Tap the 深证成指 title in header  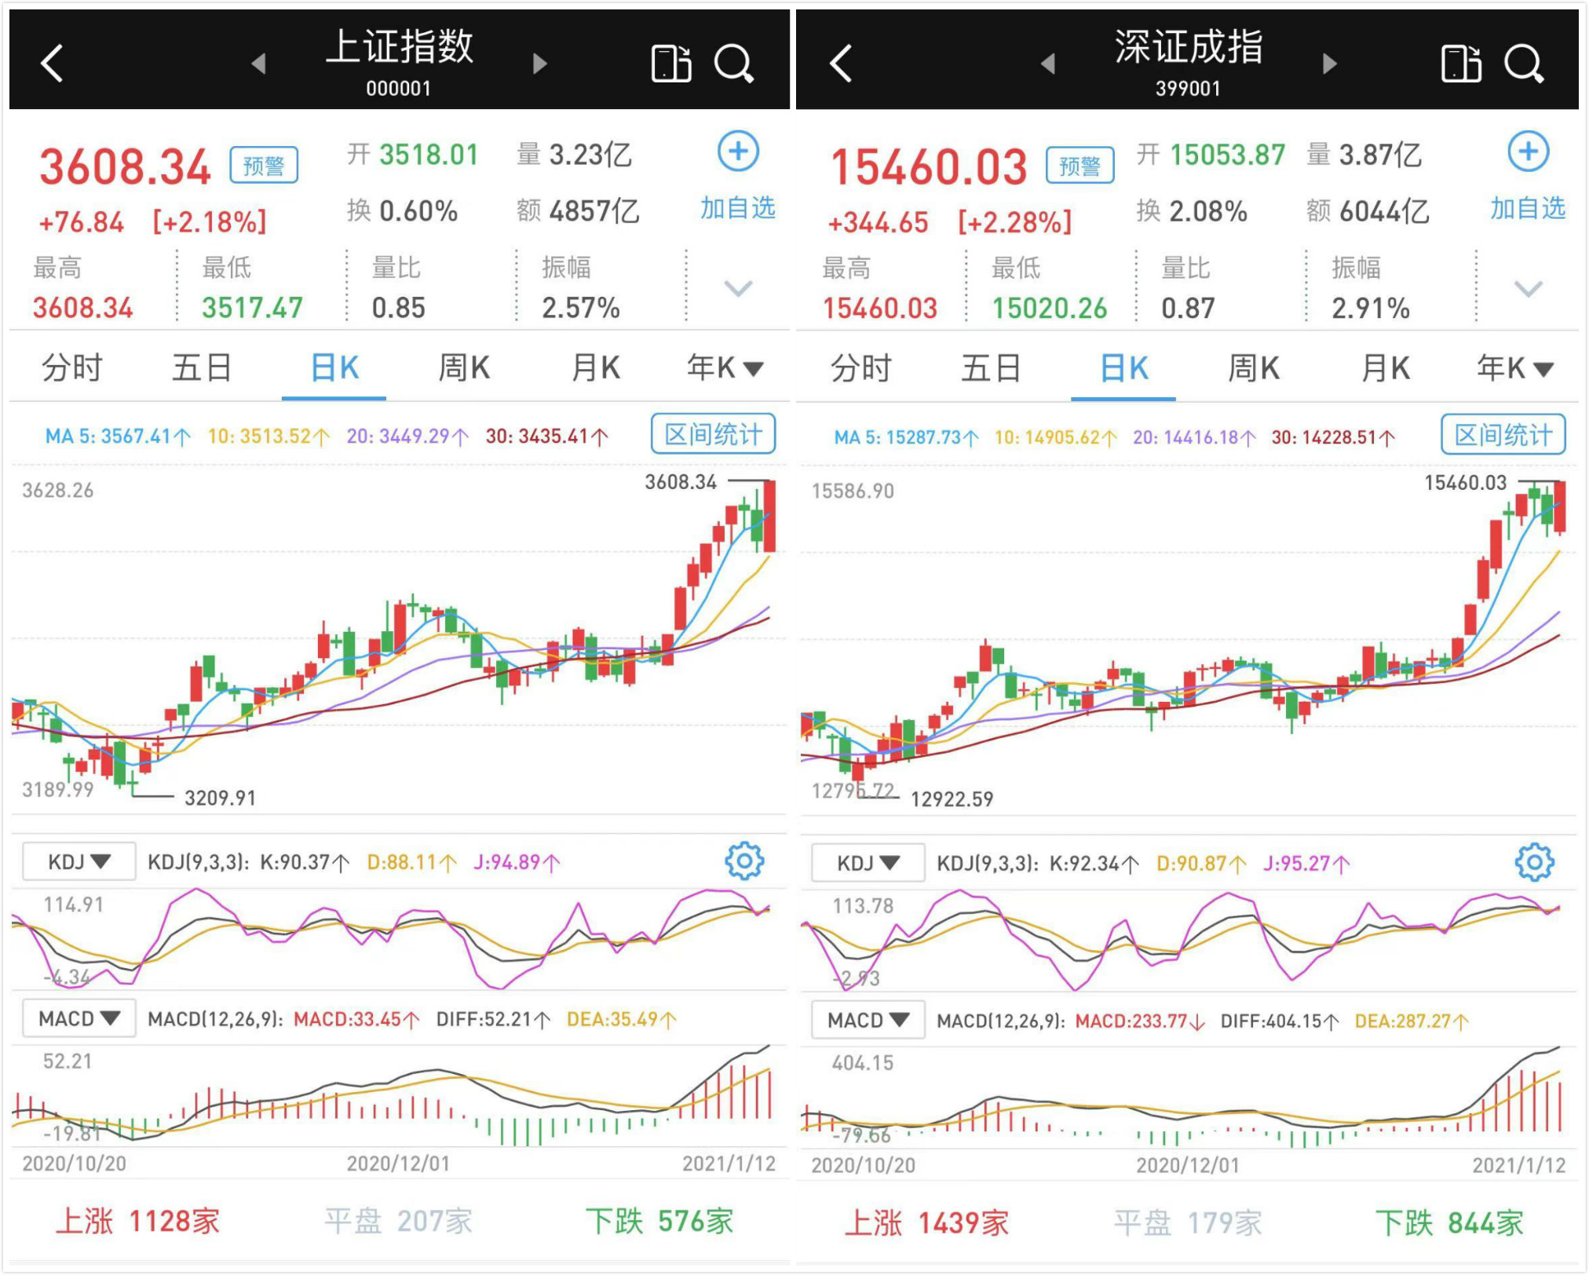point(1189,47)
